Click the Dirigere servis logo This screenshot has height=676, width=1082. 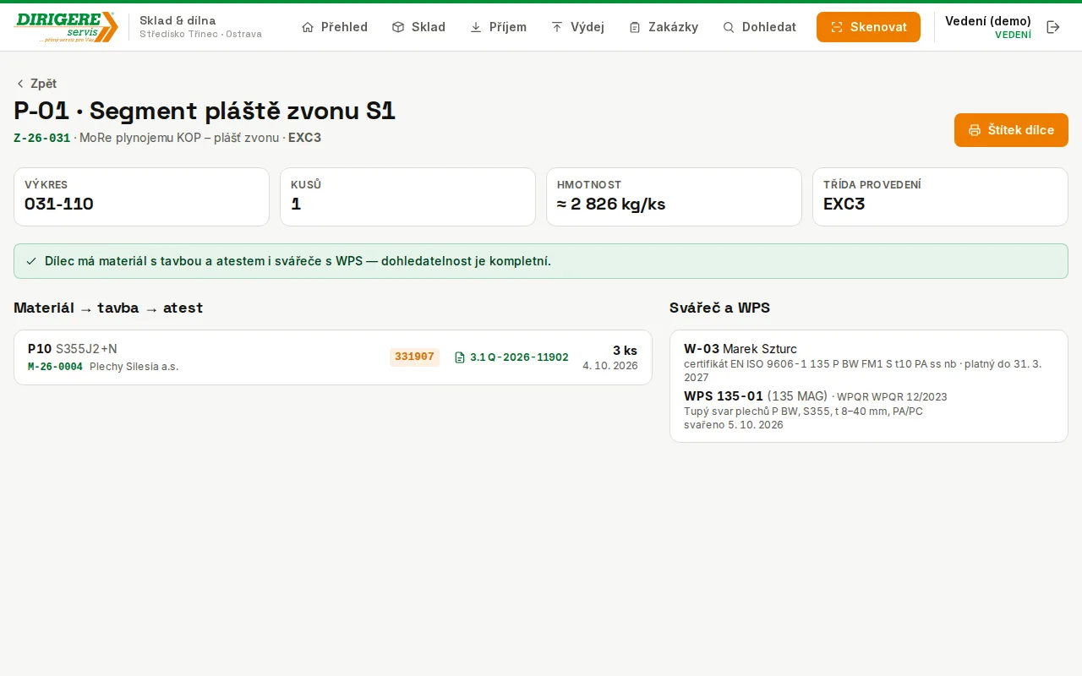[x=66, y=27]
